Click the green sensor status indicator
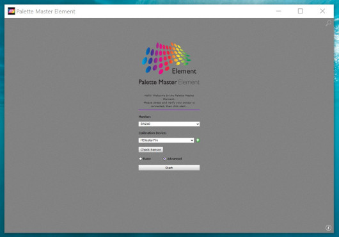Viewport: 339px width, 237px height. click(198, 140)
